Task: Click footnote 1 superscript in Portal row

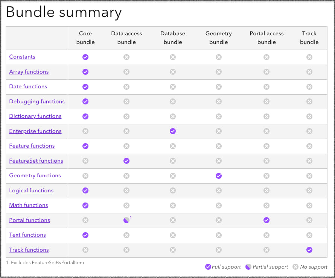Action: [131, 218]
